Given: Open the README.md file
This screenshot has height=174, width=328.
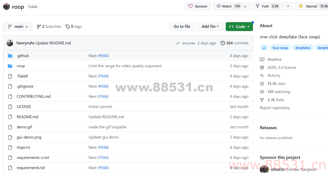Looking at the screenshot, I should pyautogui.click(x=28, y=117).
